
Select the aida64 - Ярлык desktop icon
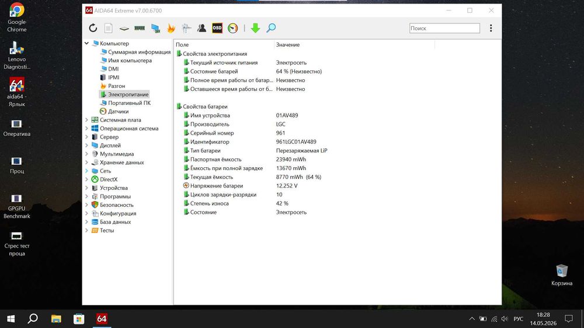point(17,93)
